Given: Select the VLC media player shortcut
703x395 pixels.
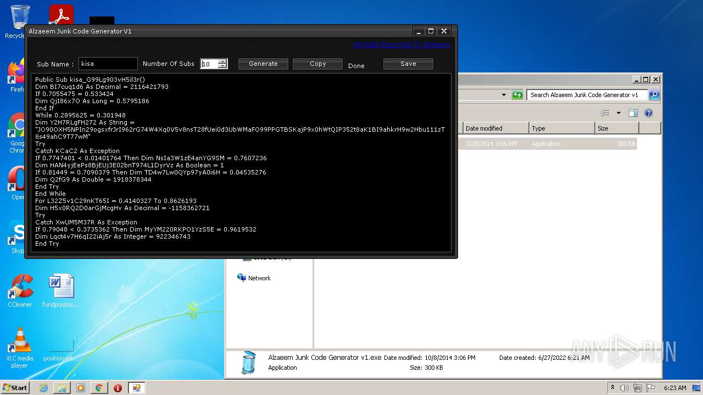Looking at the screenshot, I should click(20, 348).
